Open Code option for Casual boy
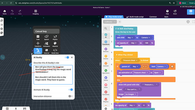This screenshot has height=110, width=195. (x=38, y=37)
